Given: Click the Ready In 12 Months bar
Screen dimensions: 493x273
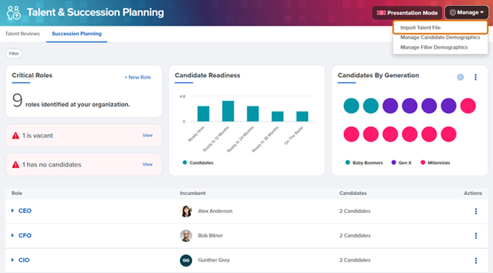Looking at the screenshot, I should pos(228,111).
